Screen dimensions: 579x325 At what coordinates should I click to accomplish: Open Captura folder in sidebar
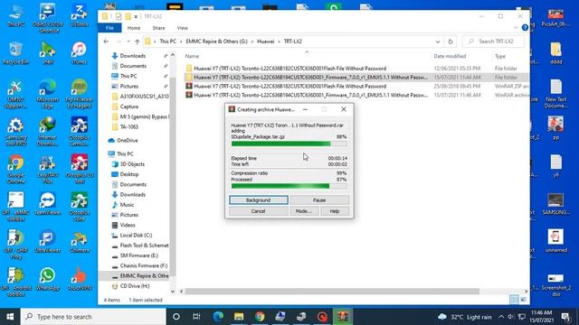point(129,107)
